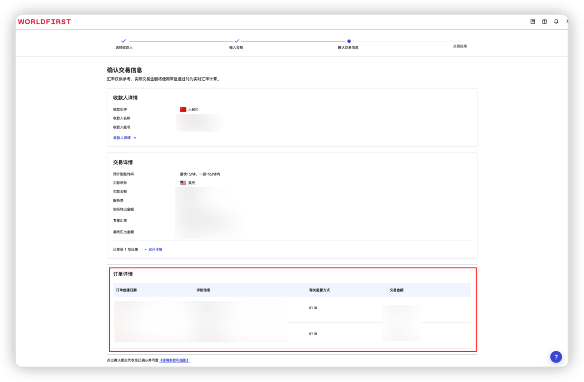The image size is (584, 382).
Task: Click the arrow next to 收款人详情
Action: [134, 138]
